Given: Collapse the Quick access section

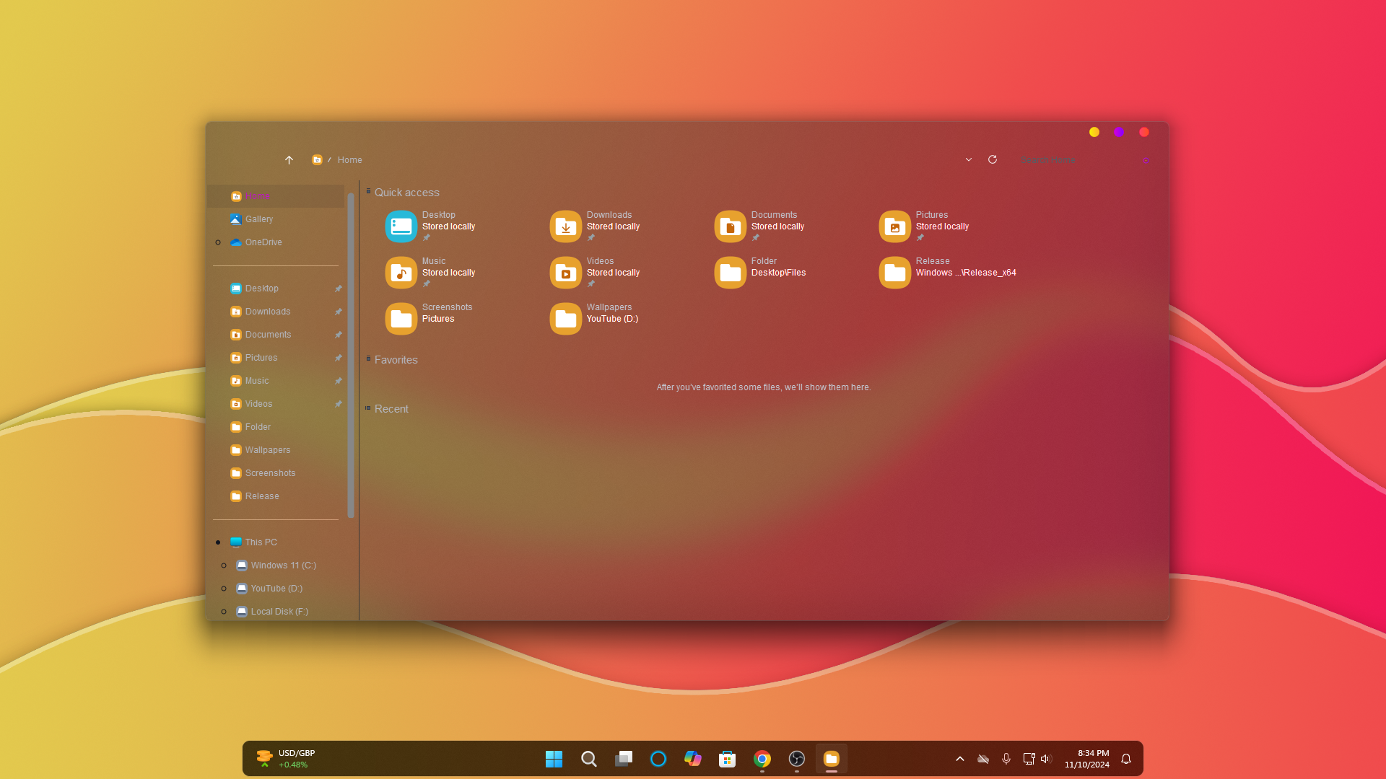Looking at the screenshot, I should pos(369,192).
